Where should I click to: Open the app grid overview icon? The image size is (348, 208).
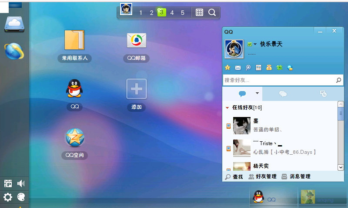(x=199, y=13)
